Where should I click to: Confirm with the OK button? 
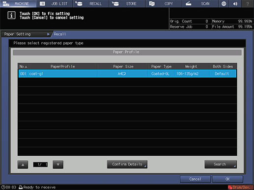(227, 179)
